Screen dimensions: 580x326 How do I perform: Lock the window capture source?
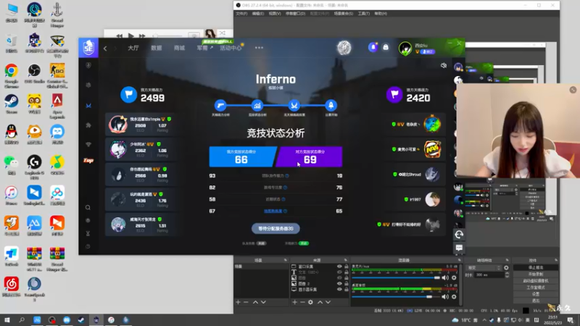click(x=347, y=266)
